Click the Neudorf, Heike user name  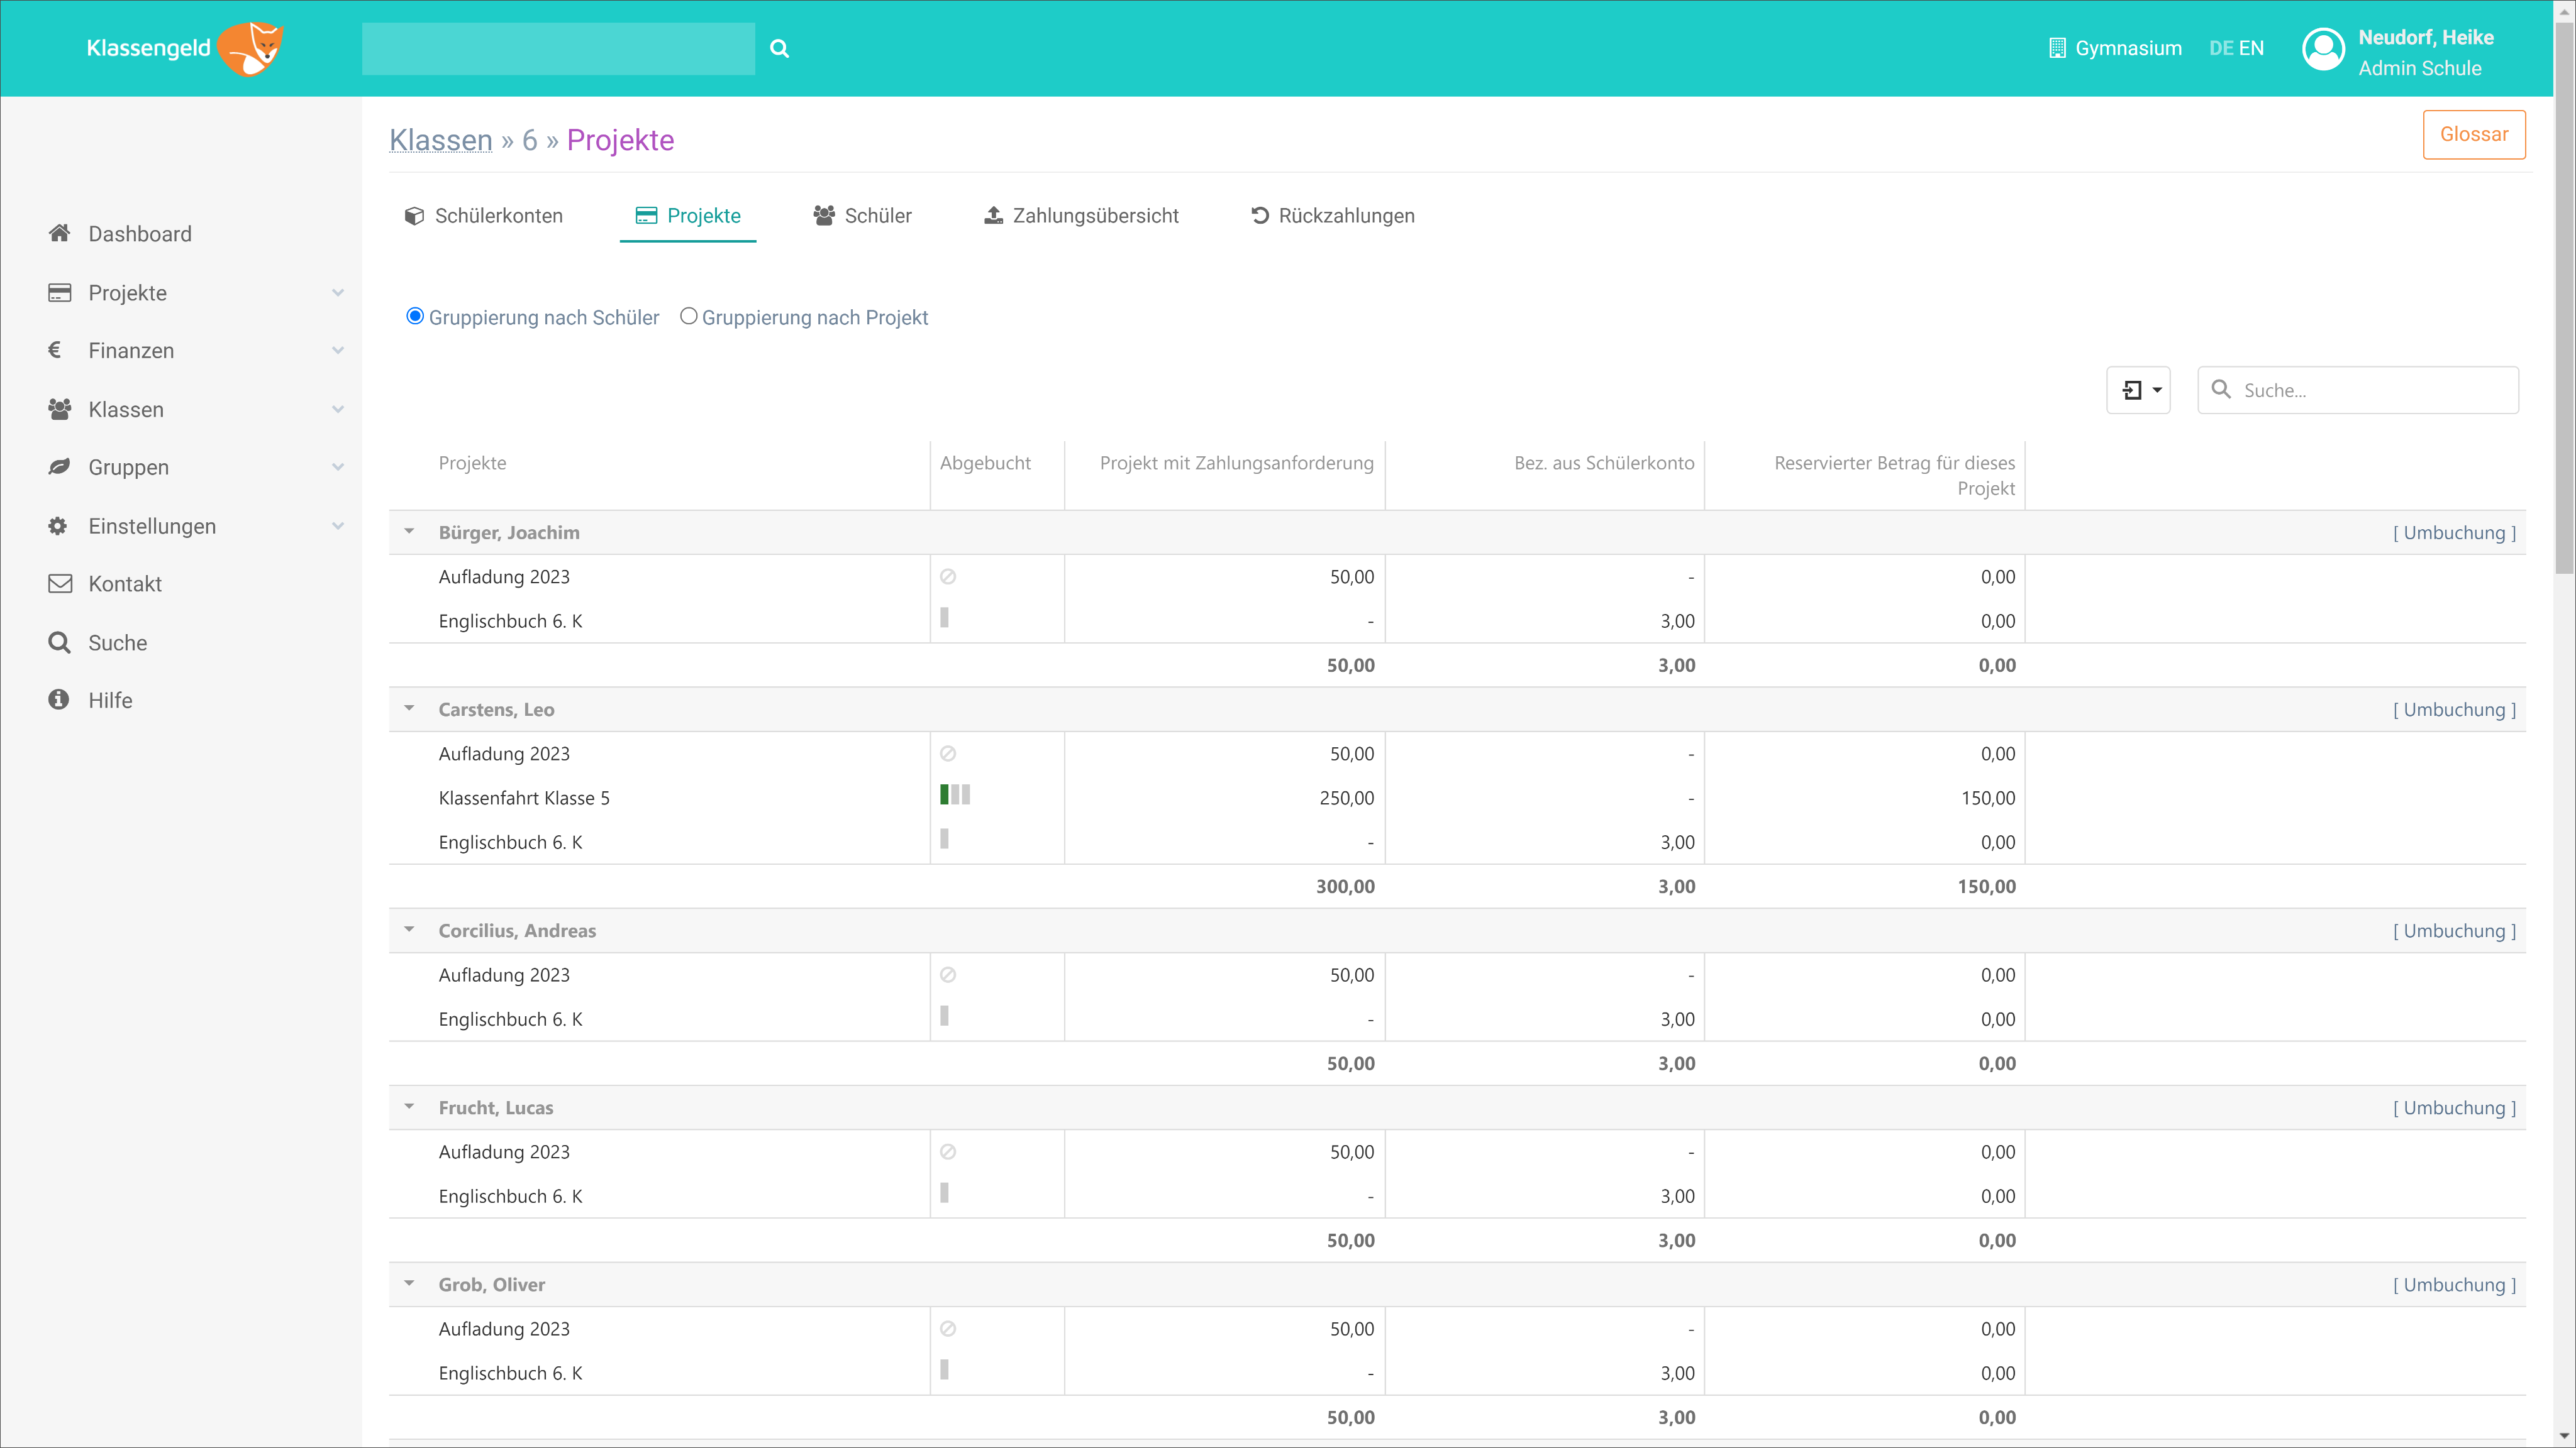[x=2426, y=37]
